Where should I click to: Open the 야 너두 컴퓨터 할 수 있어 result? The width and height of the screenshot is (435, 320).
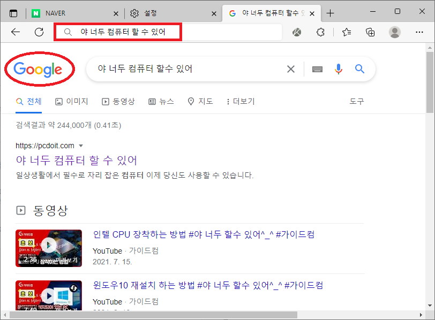click(x=77, y=161)
